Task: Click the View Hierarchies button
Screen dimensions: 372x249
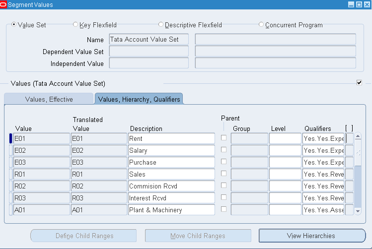Action: (312, 236)
